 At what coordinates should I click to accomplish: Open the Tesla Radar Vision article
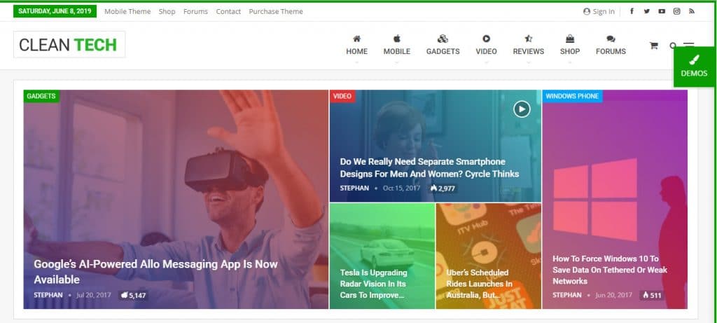374,284
